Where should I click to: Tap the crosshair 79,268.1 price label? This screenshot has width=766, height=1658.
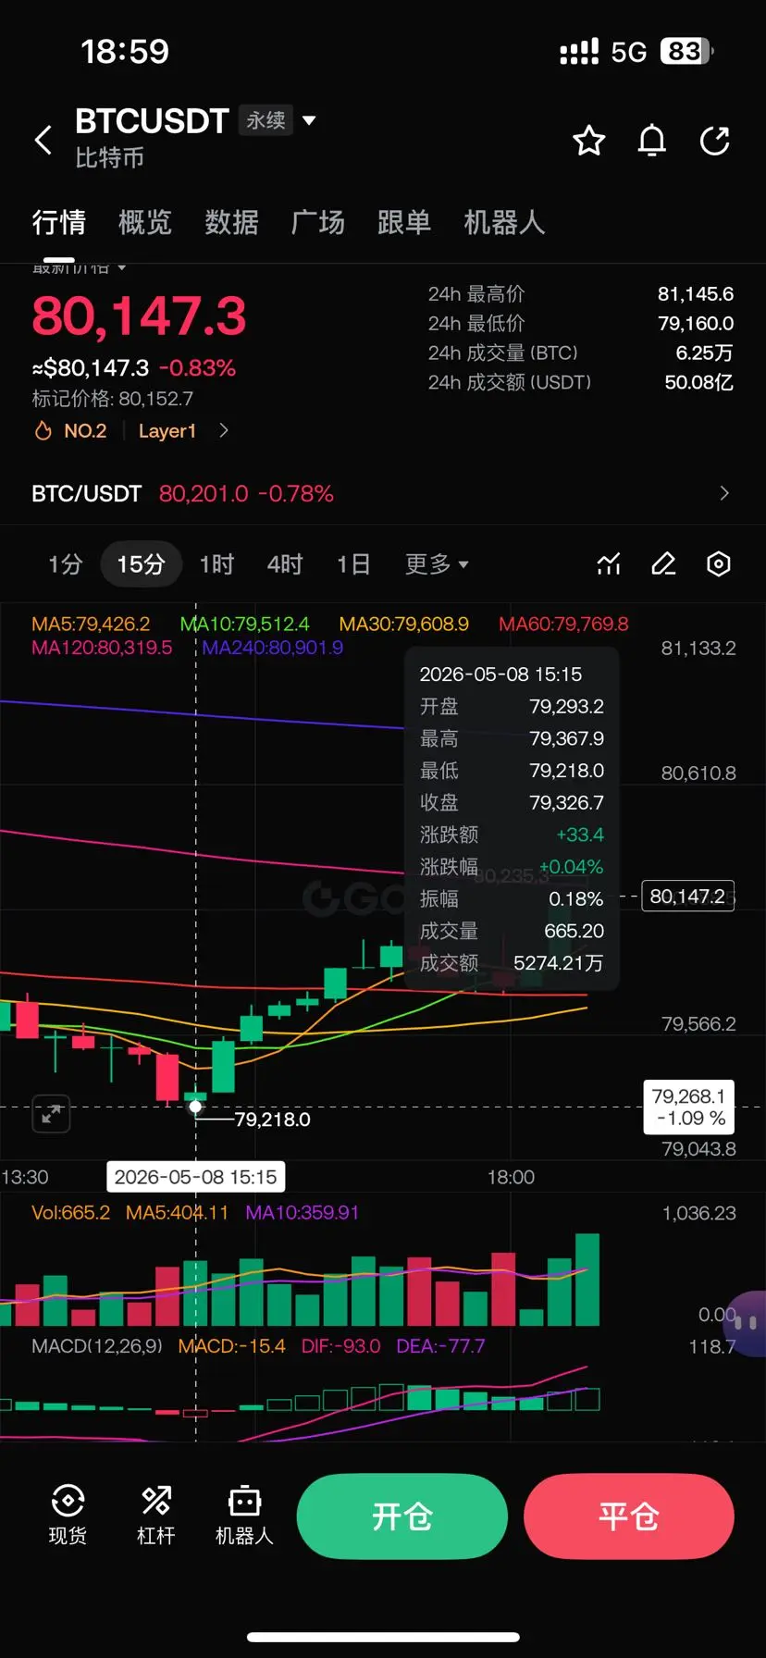(688, 1107)
